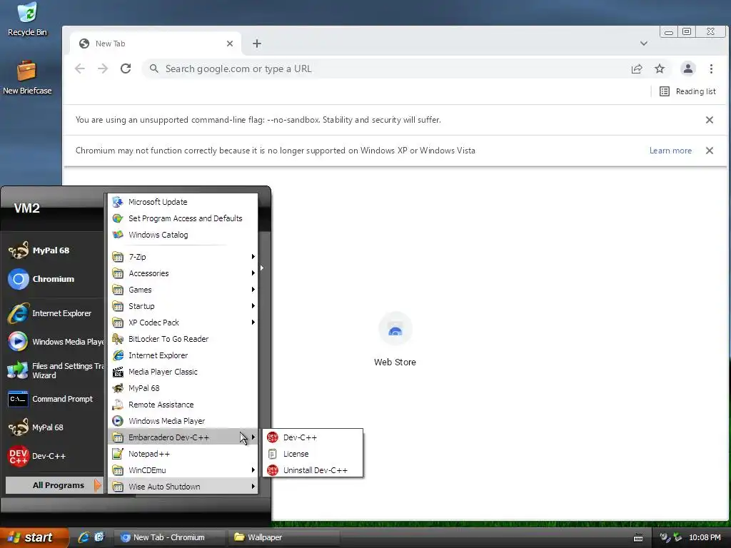Open BitLocker To Go Reader
Screen dimensions: 731x548
(183, 339)
